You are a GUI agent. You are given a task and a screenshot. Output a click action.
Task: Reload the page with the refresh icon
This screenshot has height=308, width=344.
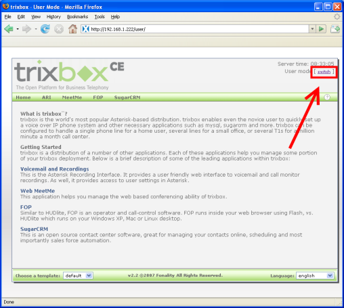tap(45, 29)
